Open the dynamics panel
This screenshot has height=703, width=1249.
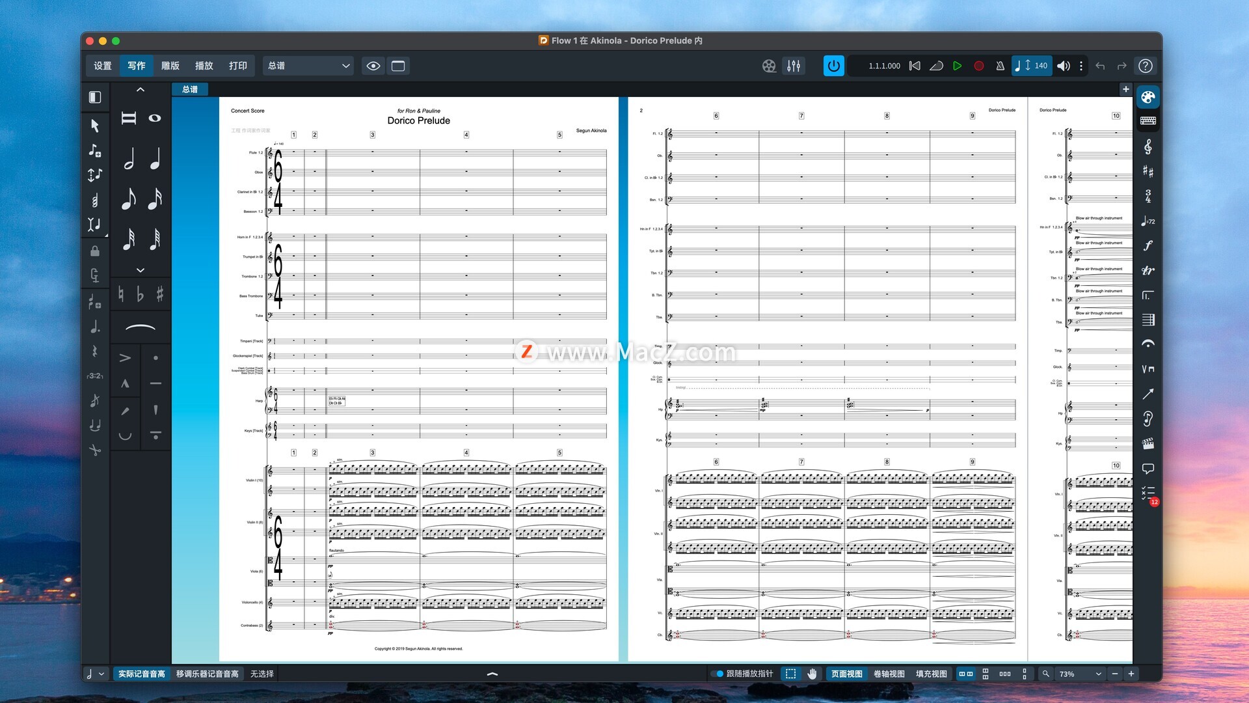click(1148, 245)
